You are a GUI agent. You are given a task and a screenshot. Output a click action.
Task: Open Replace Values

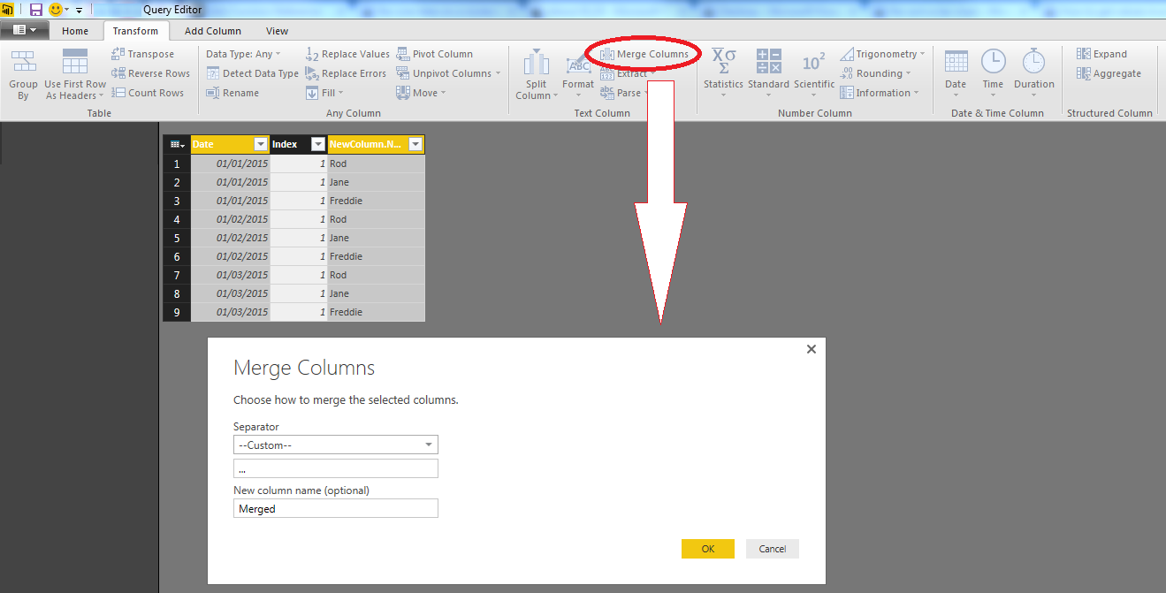(x=347, y=54)
